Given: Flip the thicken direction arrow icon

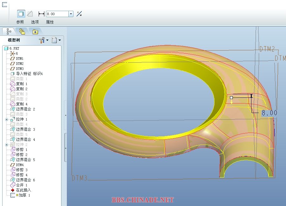Looking at the screenshot, I should [x=79, y=14].
